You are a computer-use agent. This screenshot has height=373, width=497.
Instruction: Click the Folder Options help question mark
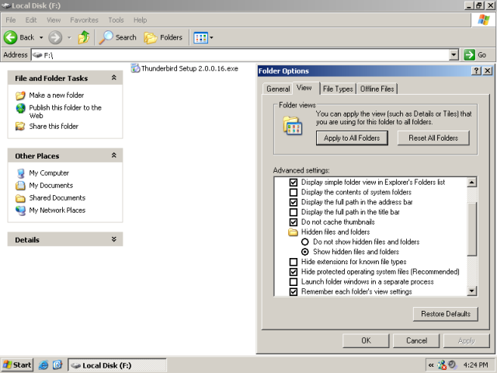[476, 71]
